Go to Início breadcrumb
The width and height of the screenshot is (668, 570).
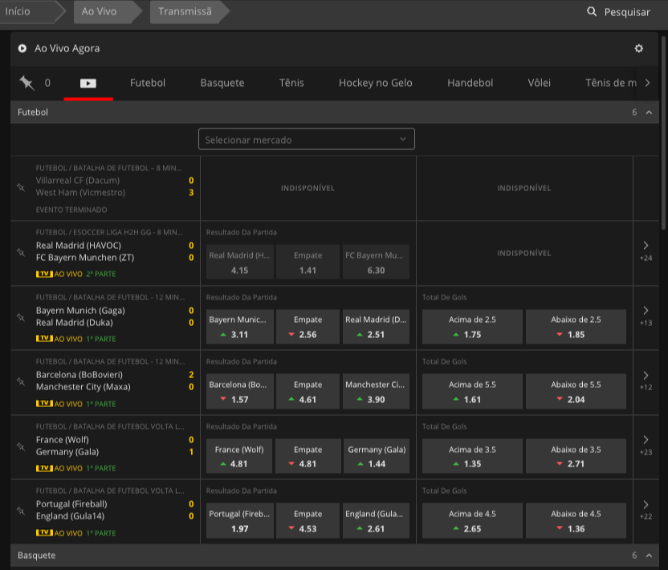[x=18, y=12]
